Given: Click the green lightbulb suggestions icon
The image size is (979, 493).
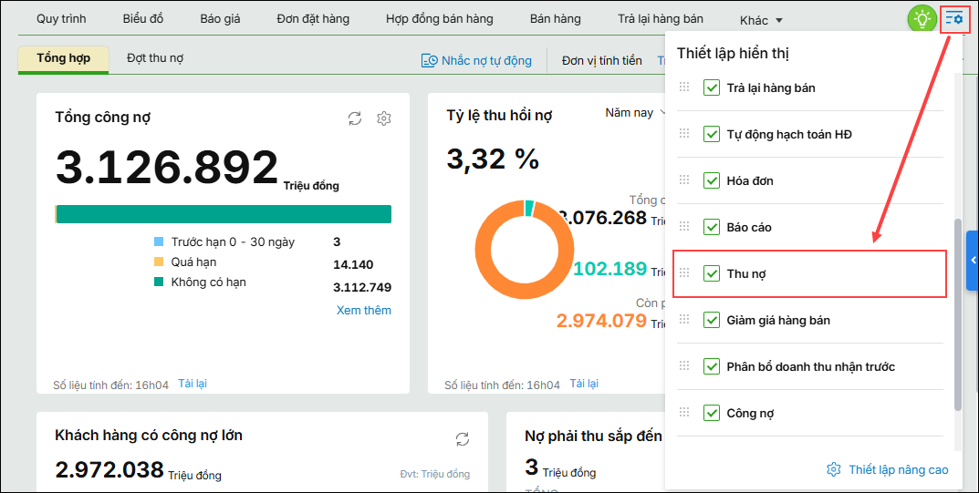Looking at the screenshot, I should pyautogui.click(x=922, y=18).
